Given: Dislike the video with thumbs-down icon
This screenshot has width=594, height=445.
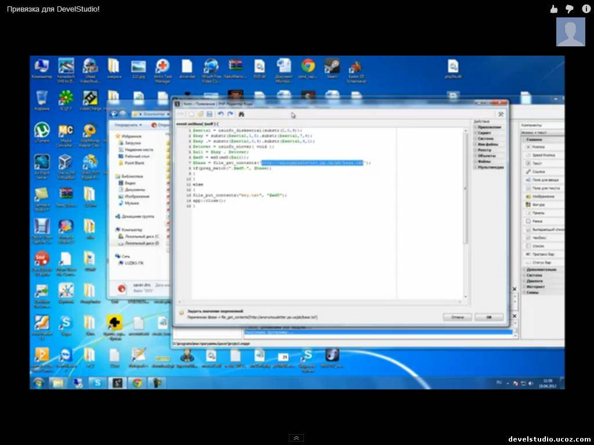Looking at the screenshot, I should coord(570,9).
